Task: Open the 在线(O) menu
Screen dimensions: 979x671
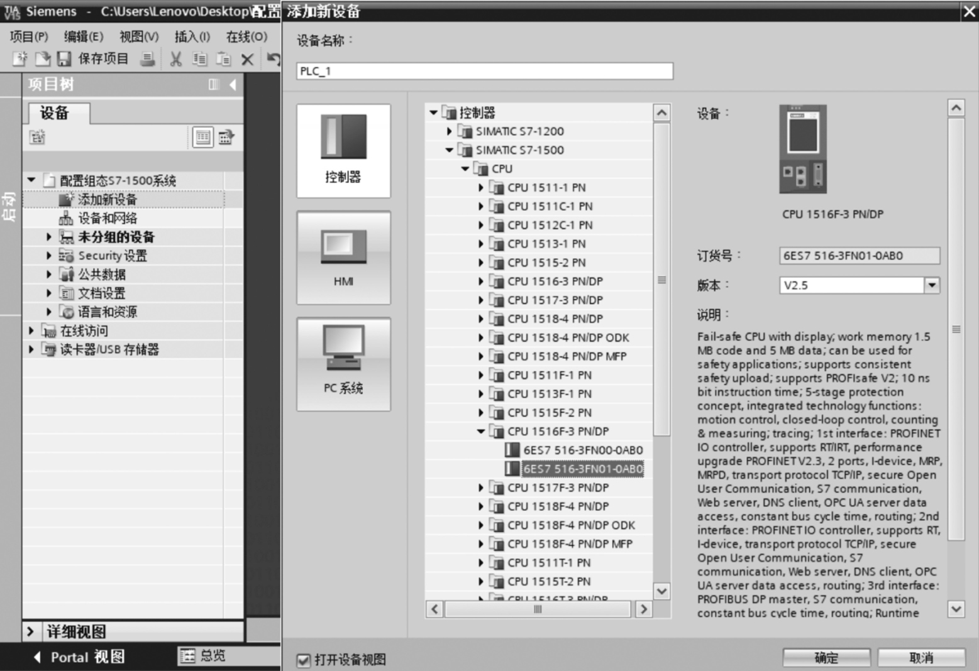Action: [x=247, y=36]
